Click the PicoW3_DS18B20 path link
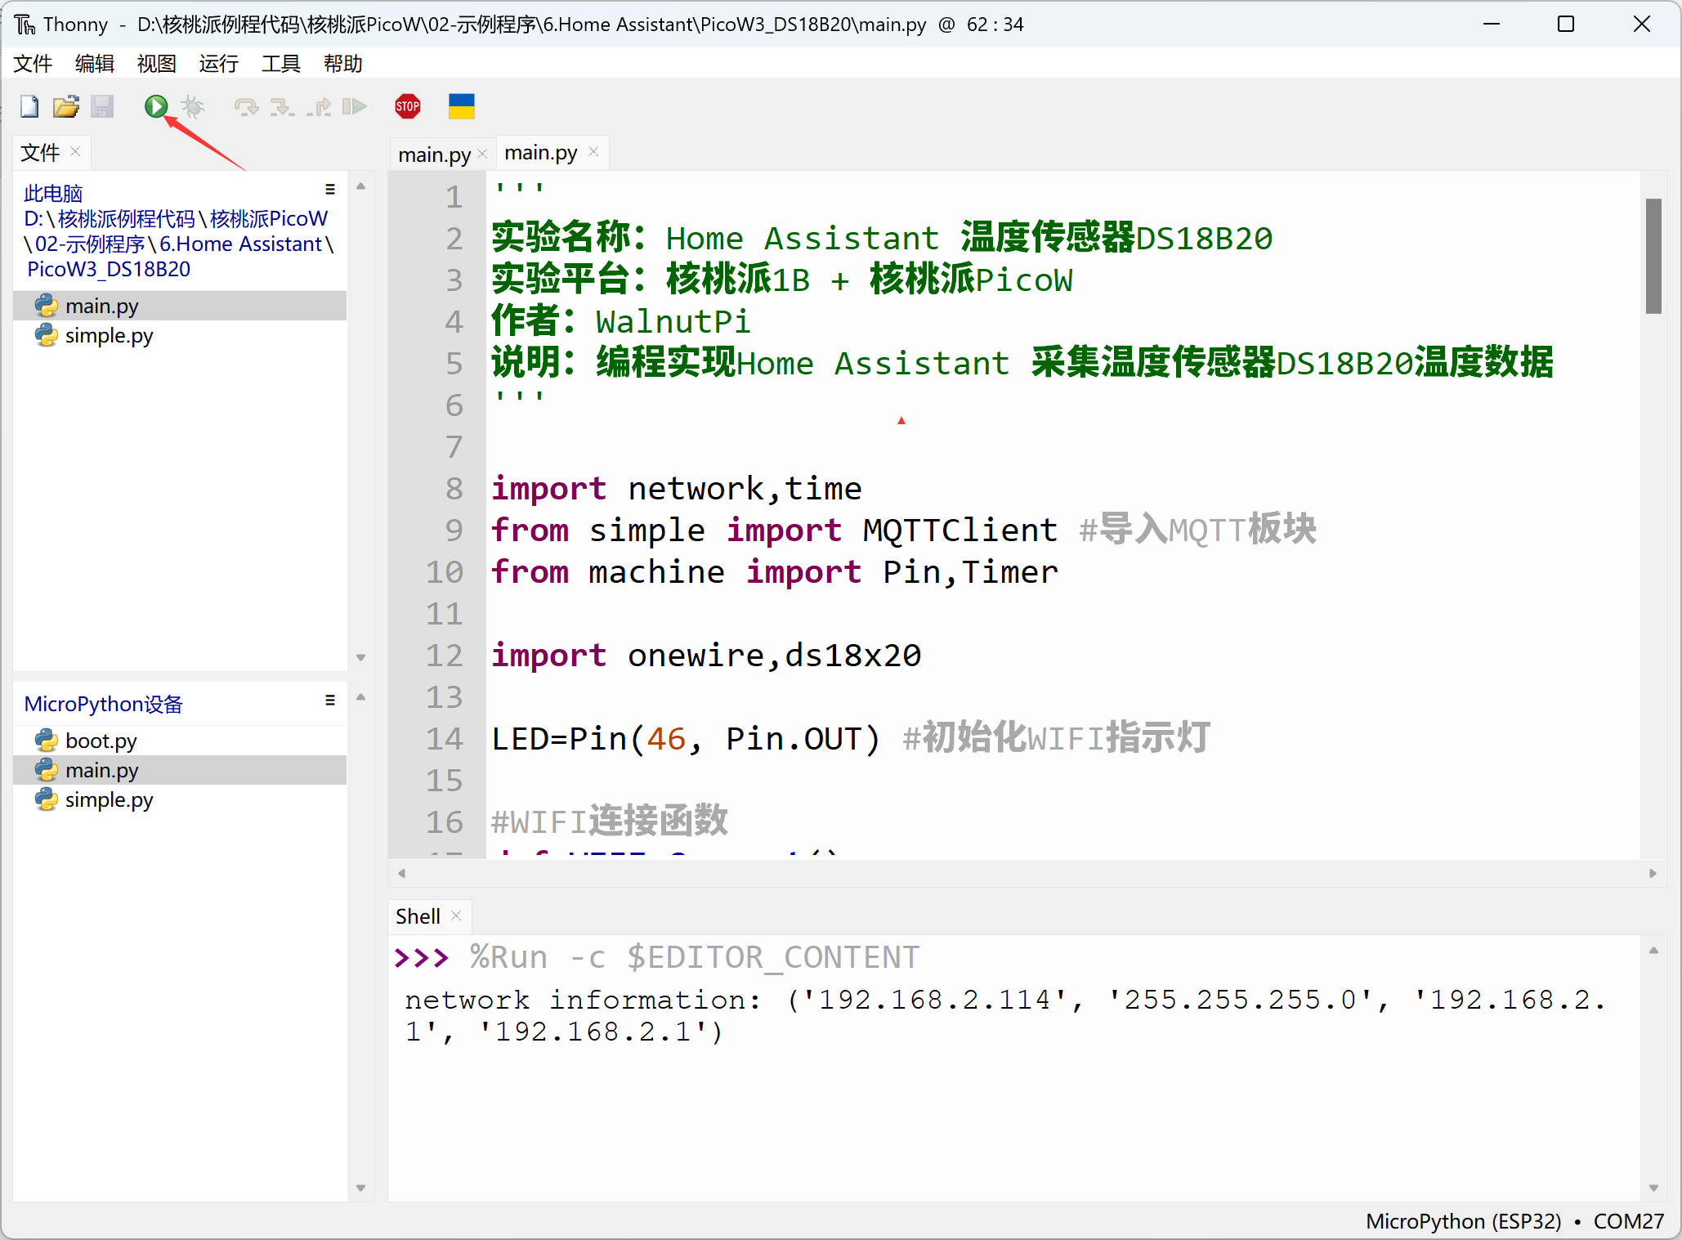This screenshot has width=1682, height=1240. [109, 269]
